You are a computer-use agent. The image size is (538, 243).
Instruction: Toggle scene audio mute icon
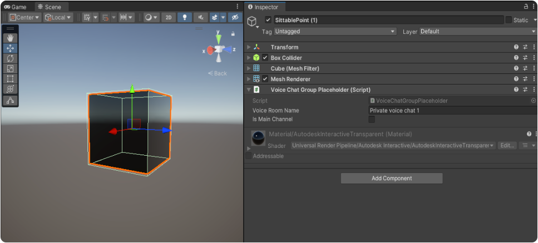pyautogui.click(x=200, y=17)
